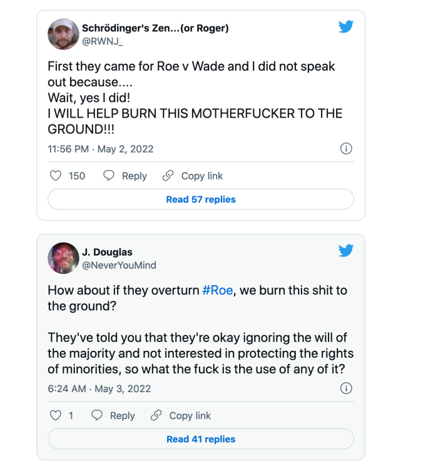The width and height of the screenshot is (438, 469).
Task: Expand Read 41 replies
Action: (x=201, y=439)
